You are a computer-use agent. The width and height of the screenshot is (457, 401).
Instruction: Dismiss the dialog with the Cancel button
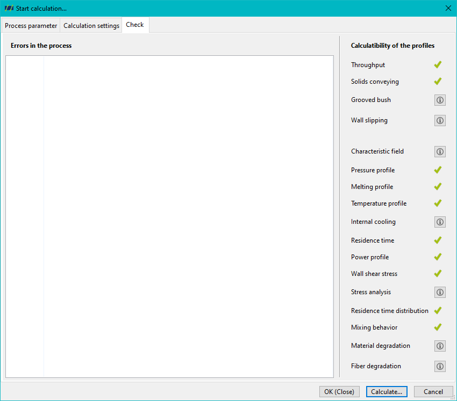[433, 392]
